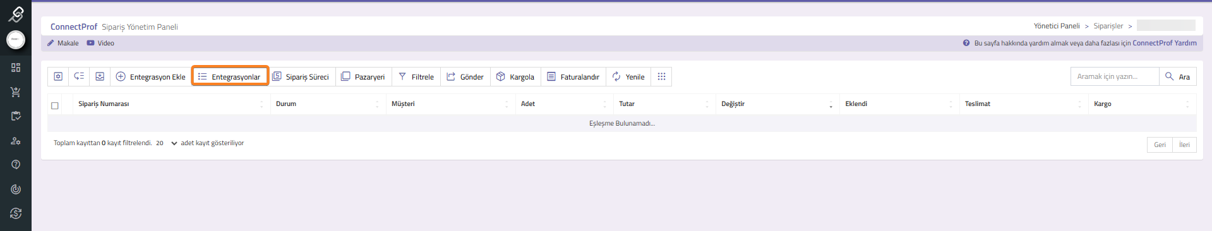
Task: Open the Entegrasyonlar list
Action: pos(230,76)
